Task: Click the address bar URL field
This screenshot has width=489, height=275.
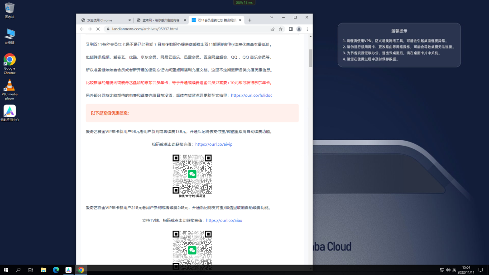Action: click(x=187, y=29)
